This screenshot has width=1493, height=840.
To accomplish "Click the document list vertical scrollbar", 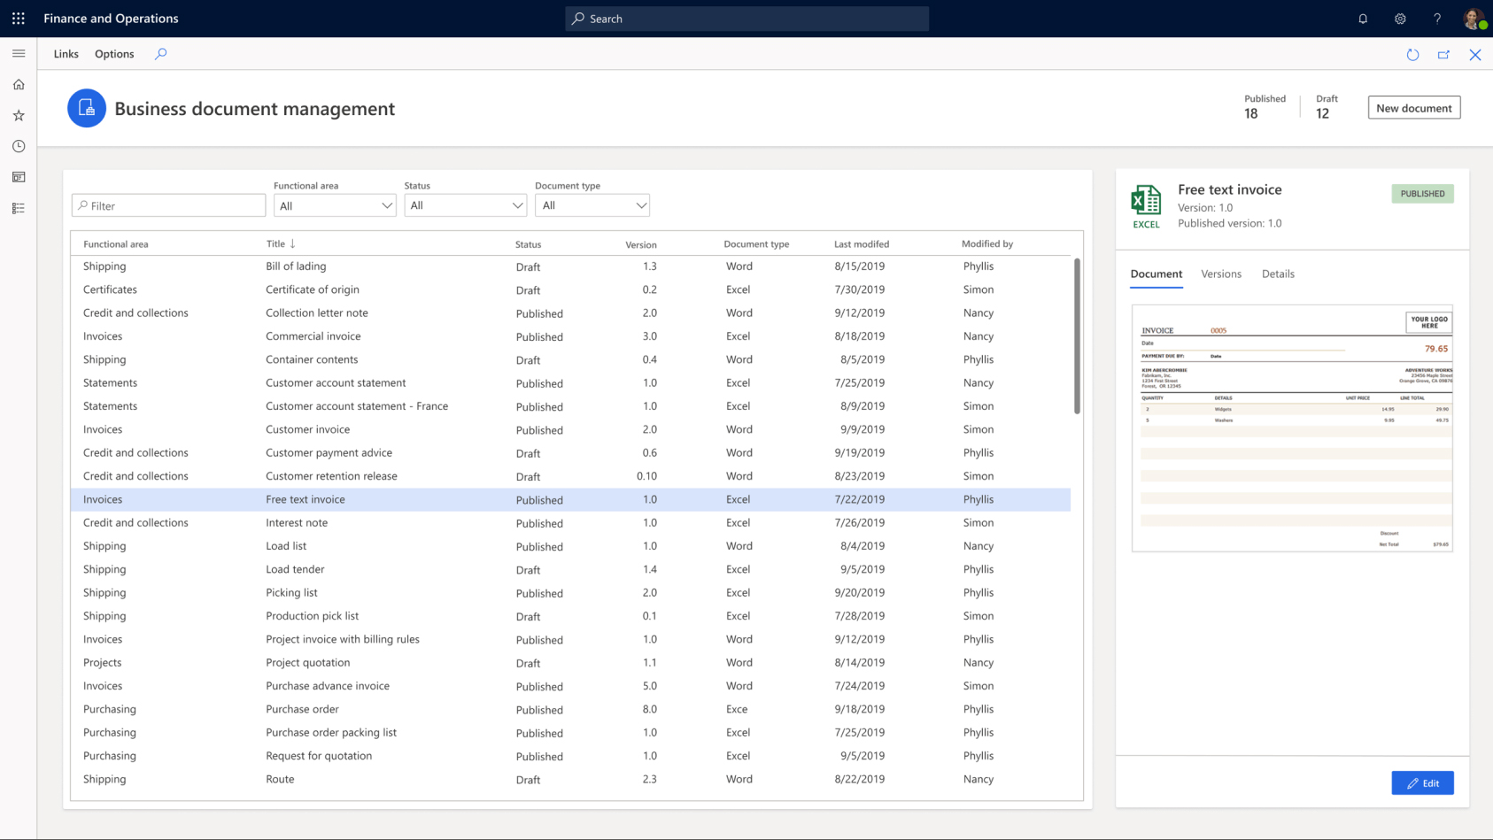I will click(x=1077, y=336).
